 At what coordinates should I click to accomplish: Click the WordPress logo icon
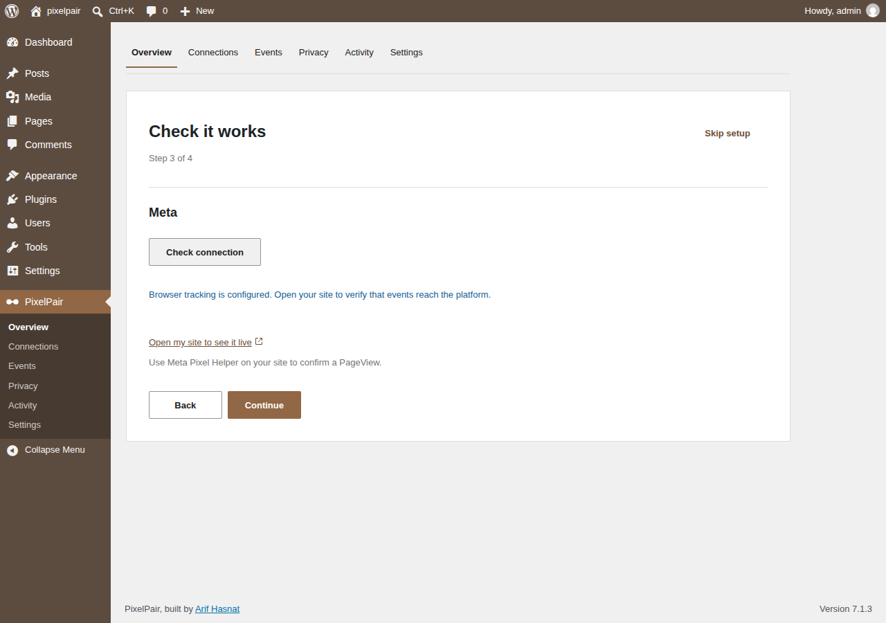(x=12, y=11)
